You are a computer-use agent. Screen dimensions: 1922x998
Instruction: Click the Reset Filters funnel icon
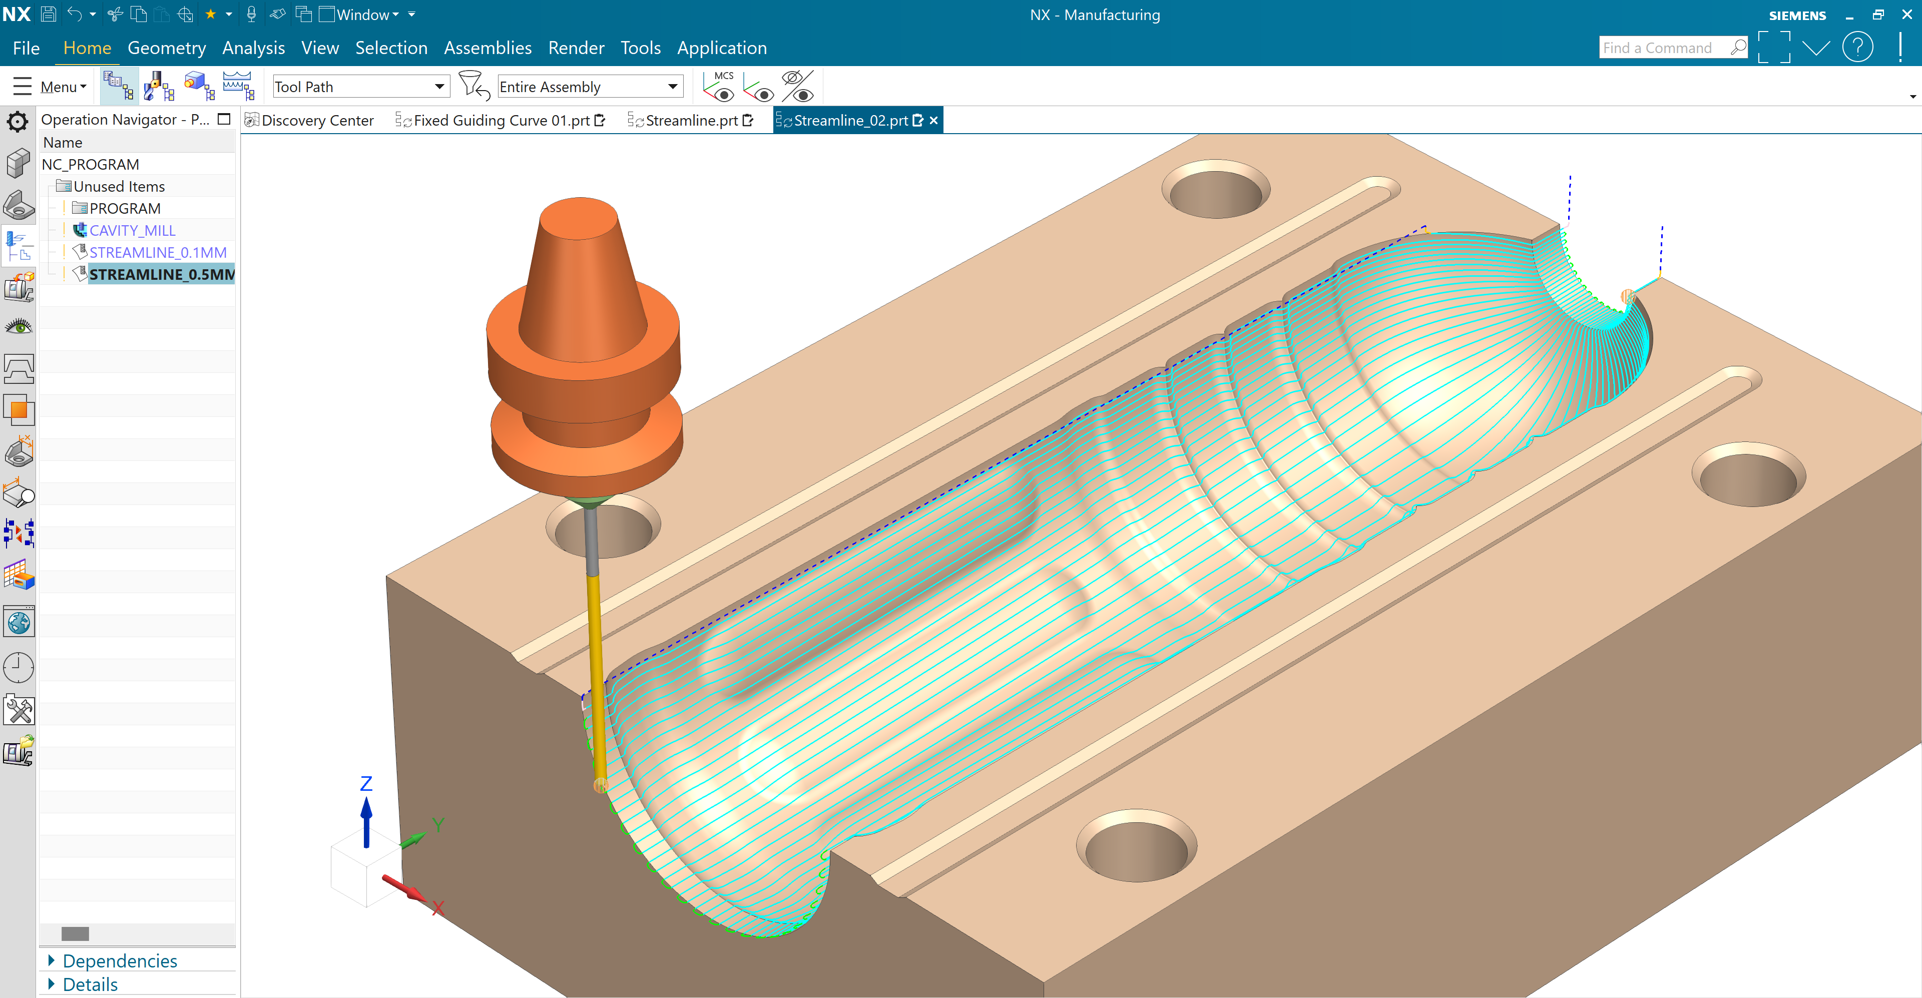[x=473, y=86]
